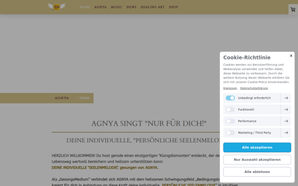This screenshot has height=186, width=298.
Task: Open the HOME menu item in header
Action: 85,7
